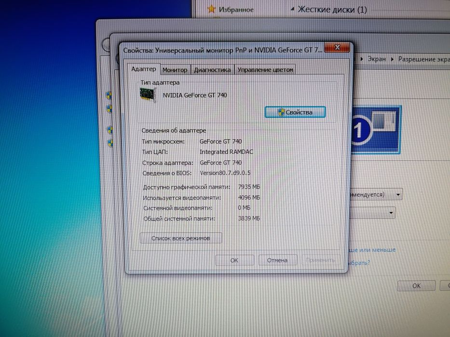Open the Диагностика tab
The height and width of the screenshot is (337, 450).
[x=212, y=70]
